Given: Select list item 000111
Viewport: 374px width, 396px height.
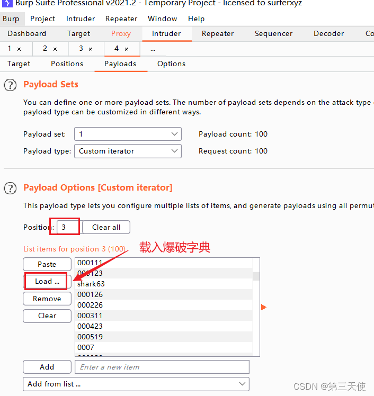Looking at the screenshot, I should [164, 263].
